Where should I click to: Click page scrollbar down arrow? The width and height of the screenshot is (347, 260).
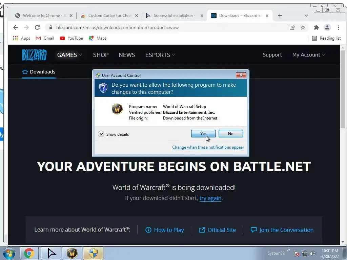click(343, 242)
